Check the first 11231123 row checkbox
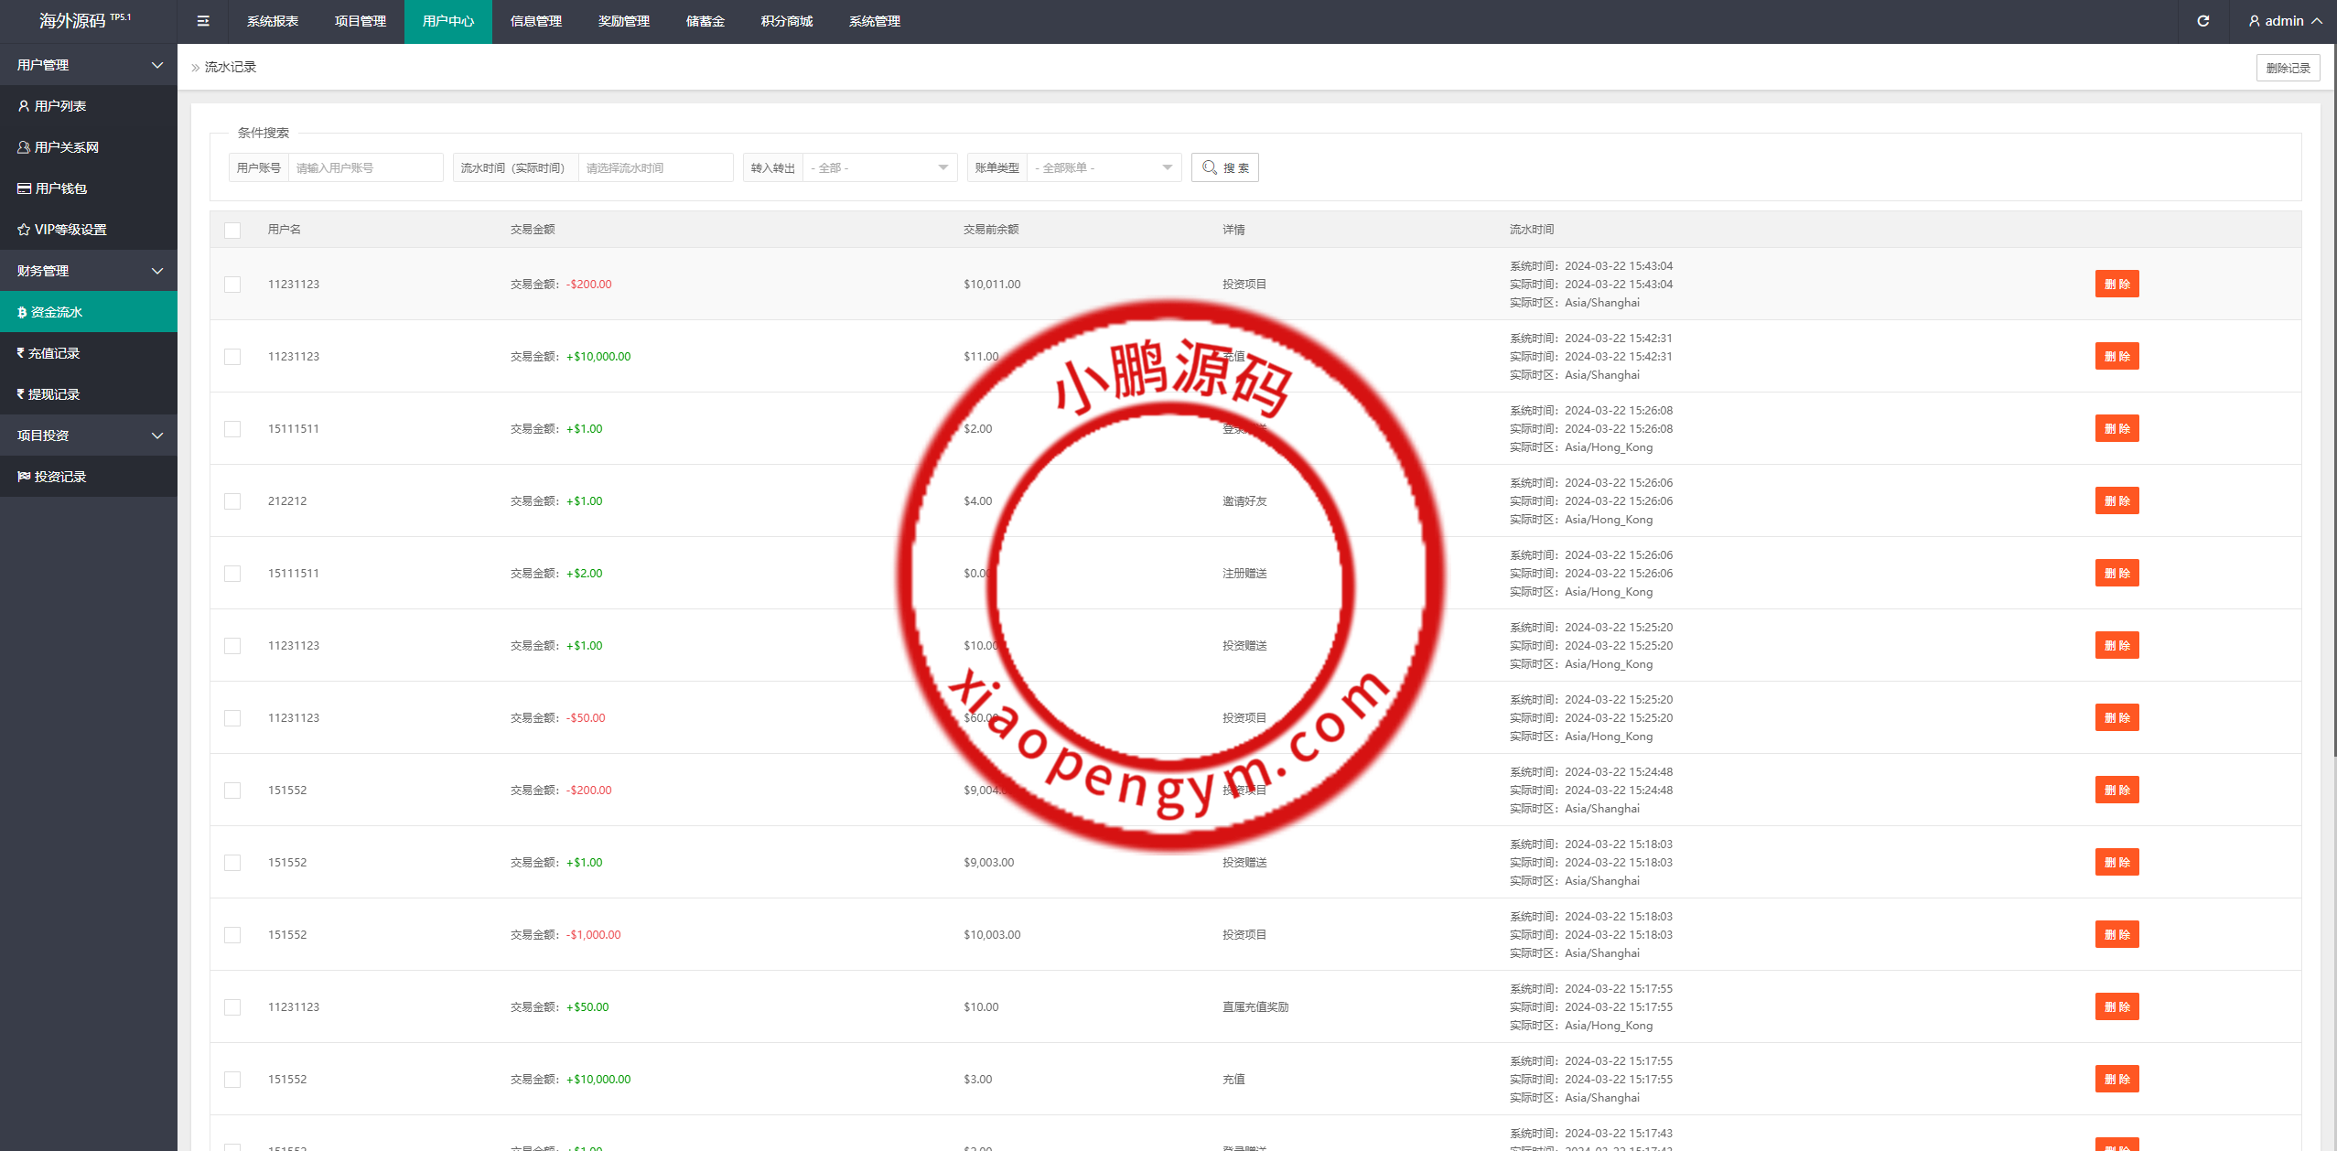The height and width of the screenshot is (1151, 2337). pyautogui.click(x=232, y=285)
